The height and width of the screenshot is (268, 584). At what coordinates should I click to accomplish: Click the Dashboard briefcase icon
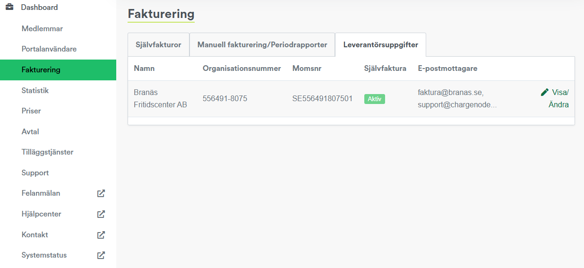tap(9, 7)
